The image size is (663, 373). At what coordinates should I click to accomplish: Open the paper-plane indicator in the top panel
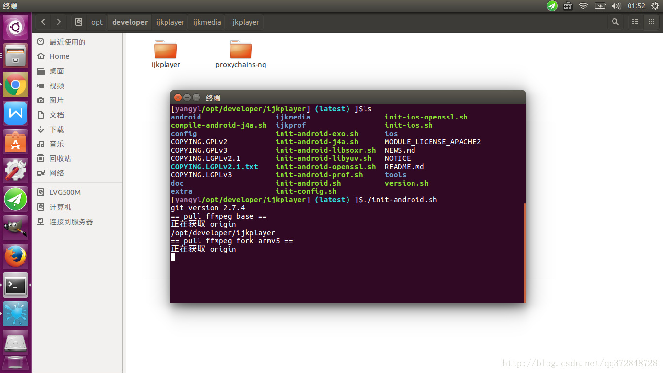[552, 6]
